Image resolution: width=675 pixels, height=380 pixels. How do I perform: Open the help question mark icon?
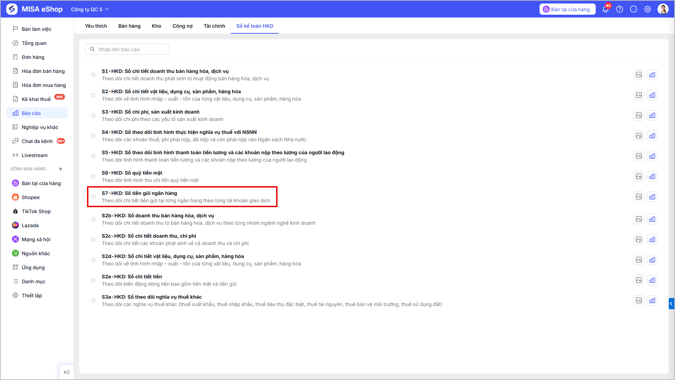tap(620, 9)
